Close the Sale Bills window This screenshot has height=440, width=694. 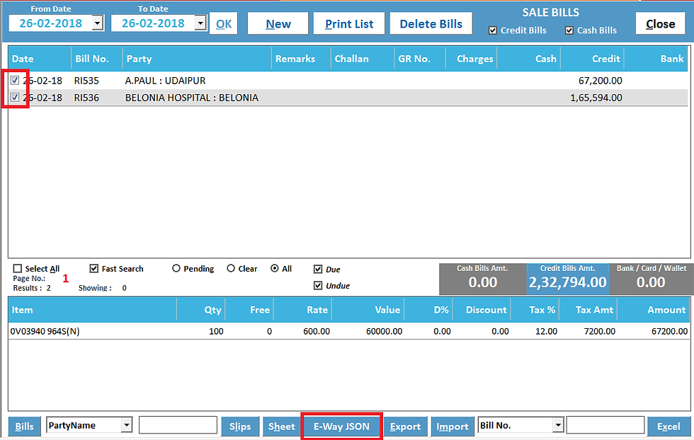click(660, 23)
